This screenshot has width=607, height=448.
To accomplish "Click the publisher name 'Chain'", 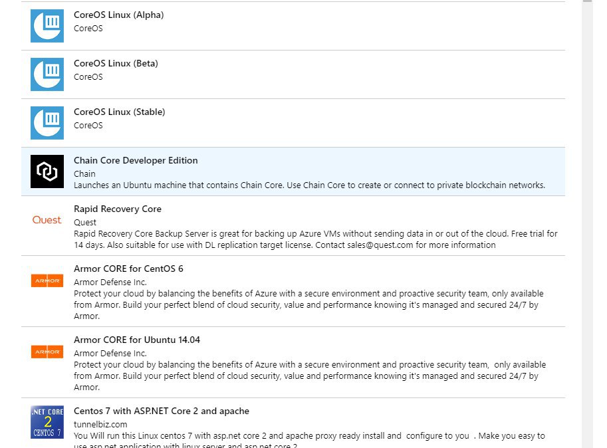I will point(84,173).
